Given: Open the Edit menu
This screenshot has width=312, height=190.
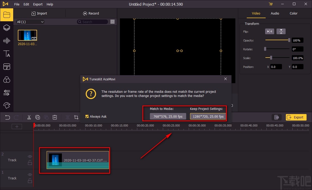Looking at the screenshot, I should click(x=26, y=4).
